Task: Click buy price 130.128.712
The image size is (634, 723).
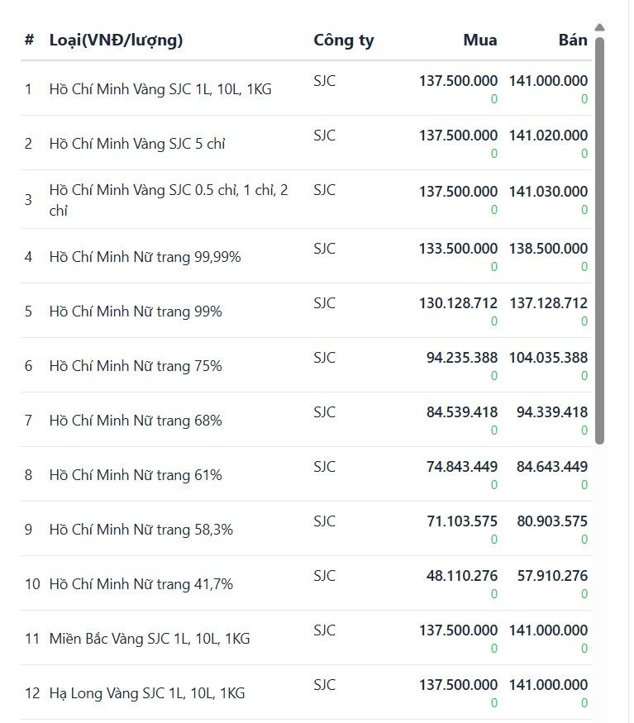Action: pyautogui.click(x=458, y=303)
